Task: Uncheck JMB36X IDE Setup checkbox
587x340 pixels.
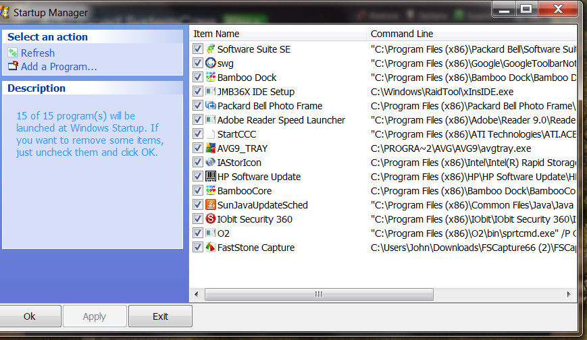Action: [x=198, y=91]
